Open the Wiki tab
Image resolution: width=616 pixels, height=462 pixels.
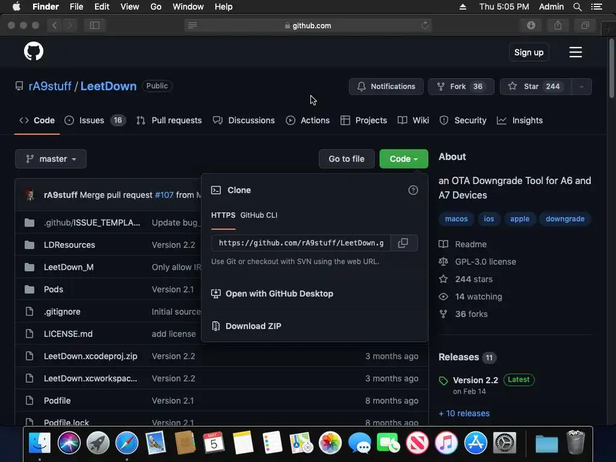413,120
